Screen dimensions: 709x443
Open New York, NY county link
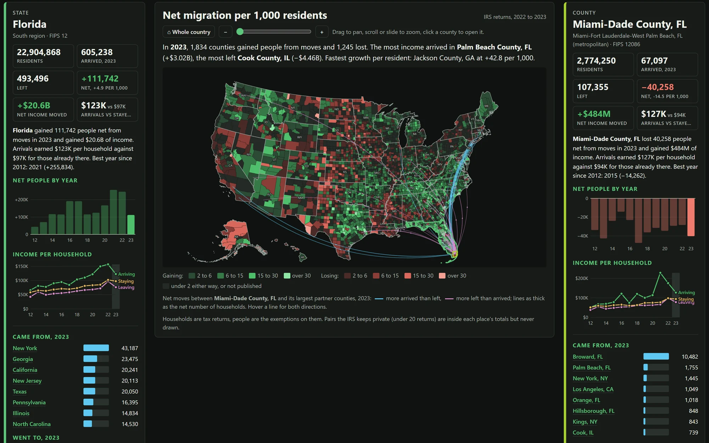click(590, 378)
